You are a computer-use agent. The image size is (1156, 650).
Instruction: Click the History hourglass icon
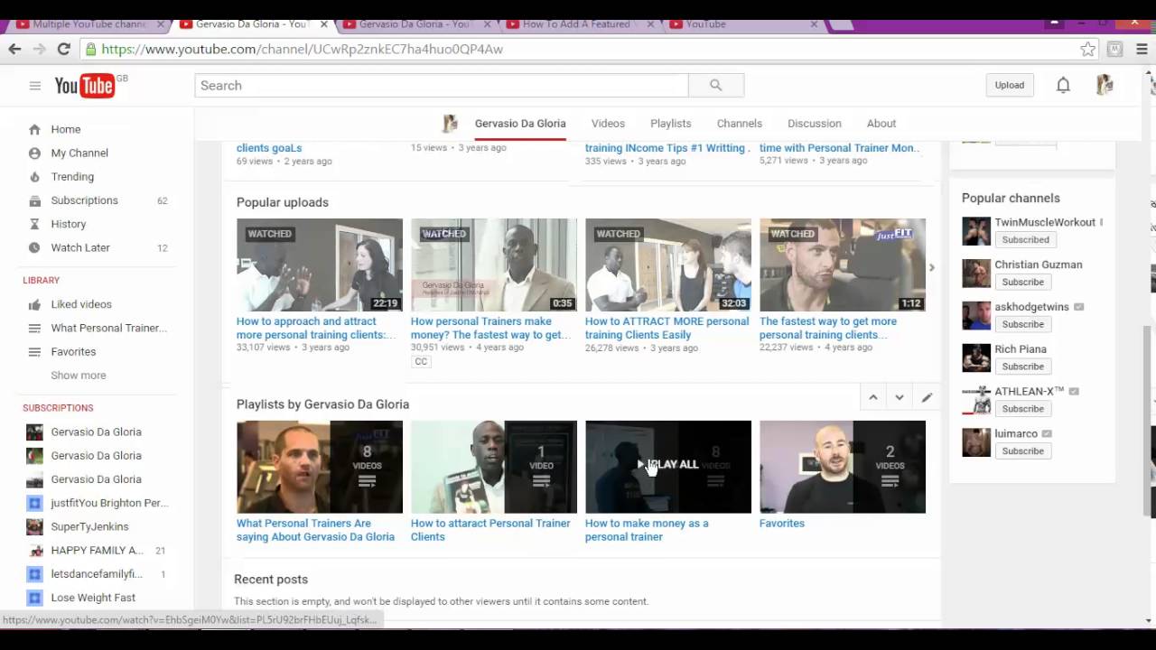click(x=34, y=224)
